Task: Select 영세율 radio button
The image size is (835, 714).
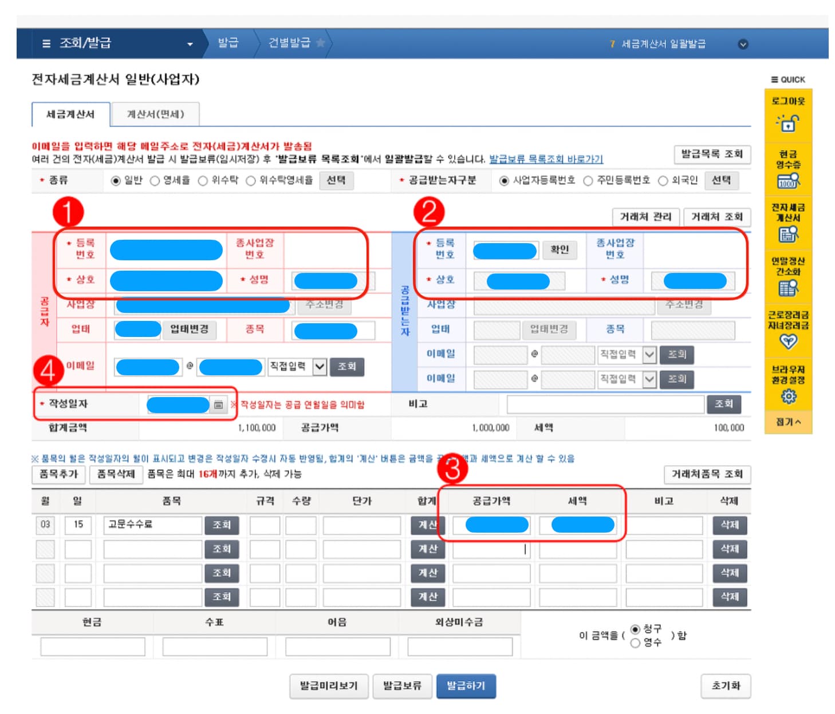Action: coord(155,181)
